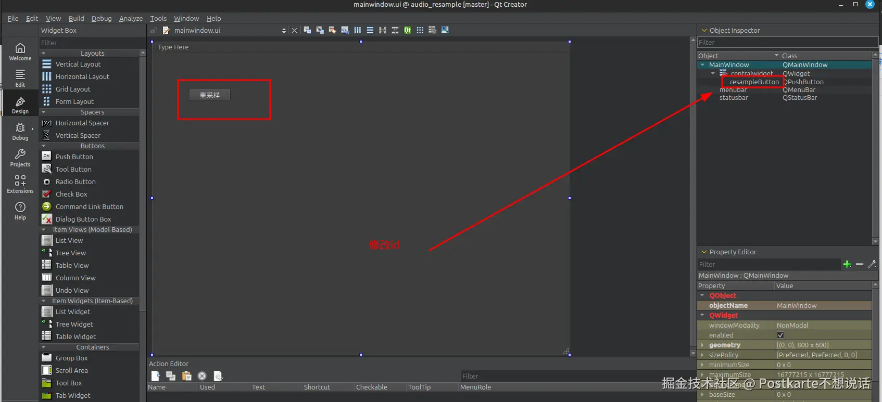Click the Edit Signals/Slots toolbar icon
This screenshot has height=402, width=882.
[x=320, y=30]
